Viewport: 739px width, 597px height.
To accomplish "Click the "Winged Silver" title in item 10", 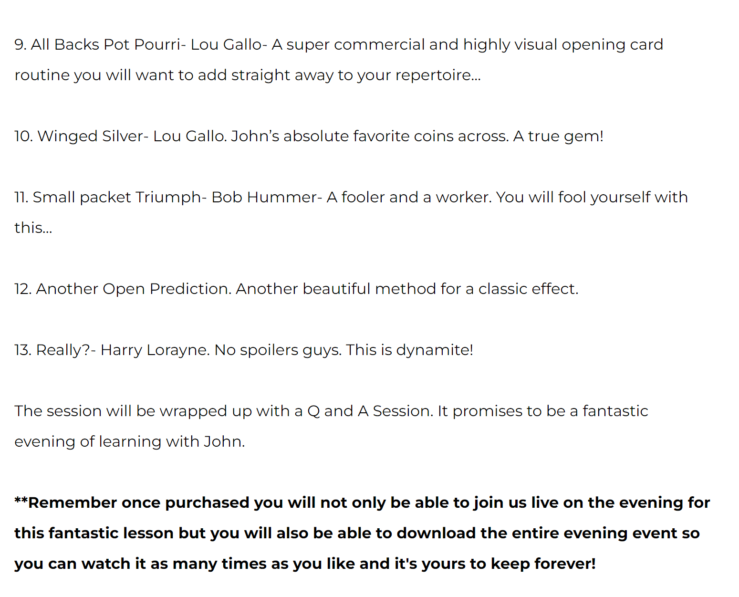I will [x=90, y=136].
